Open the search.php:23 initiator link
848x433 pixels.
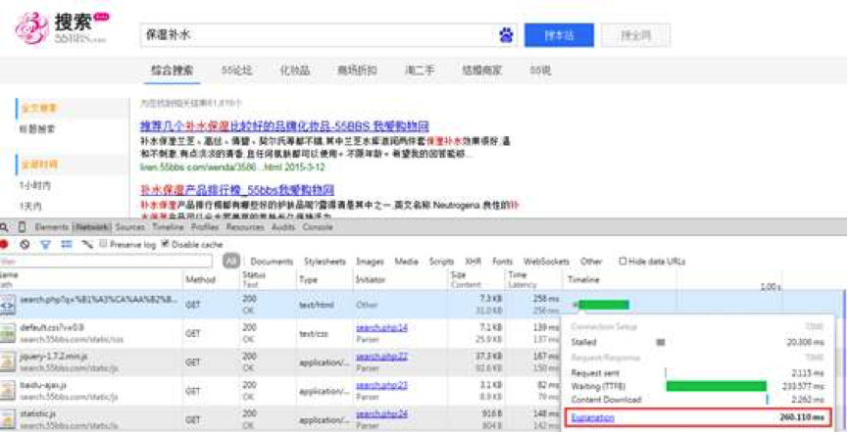pos(381,385)
